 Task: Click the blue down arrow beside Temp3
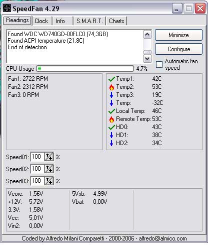tap(111, 95)
